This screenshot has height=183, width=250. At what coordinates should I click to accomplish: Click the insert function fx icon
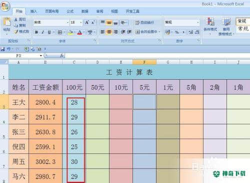coord(62,56)
